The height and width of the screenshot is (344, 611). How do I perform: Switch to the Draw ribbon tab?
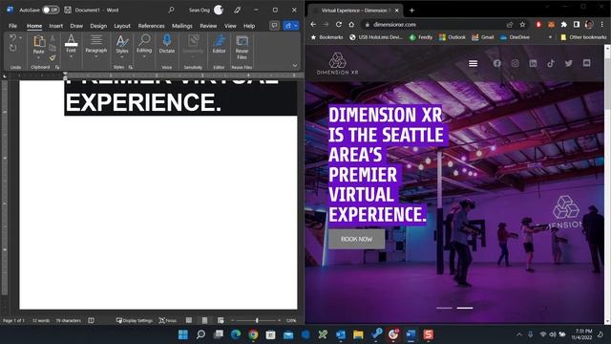coord(76,26)
